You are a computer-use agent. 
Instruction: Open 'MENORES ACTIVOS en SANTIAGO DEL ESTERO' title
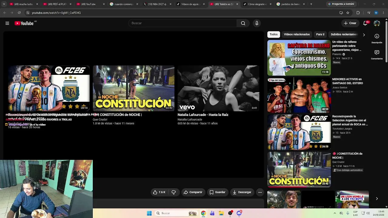[347, 81]
